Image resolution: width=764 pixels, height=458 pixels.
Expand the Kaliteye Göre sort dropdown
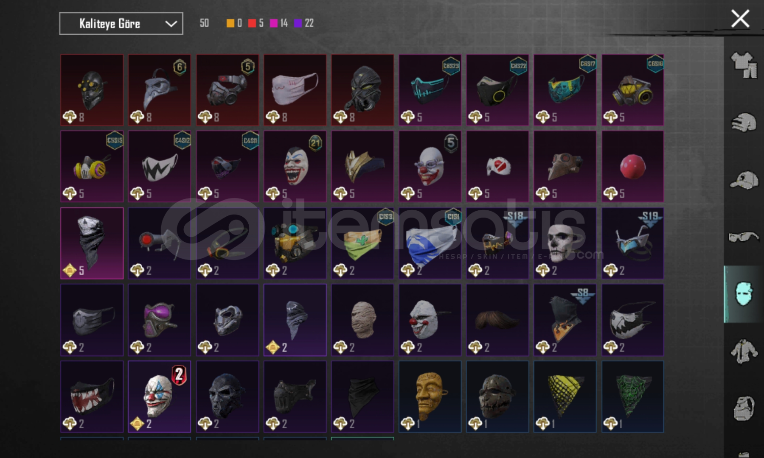[121, 23]
